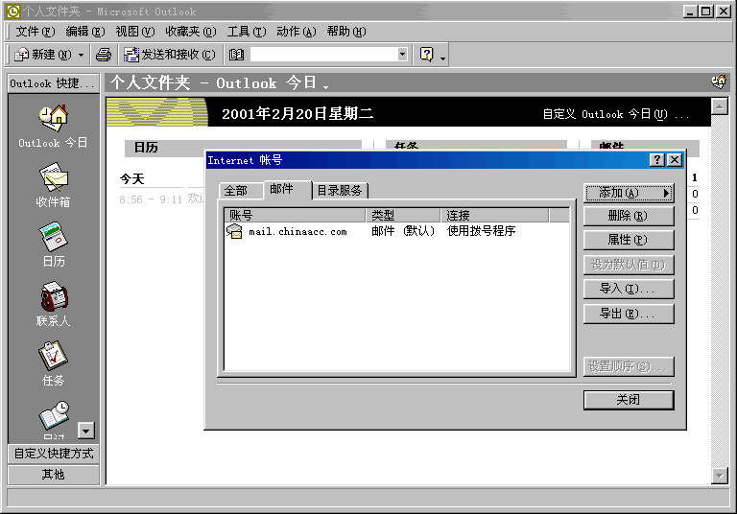Click the New (新建) toolbar button
The image size is (737, 514).
(43, 55)
